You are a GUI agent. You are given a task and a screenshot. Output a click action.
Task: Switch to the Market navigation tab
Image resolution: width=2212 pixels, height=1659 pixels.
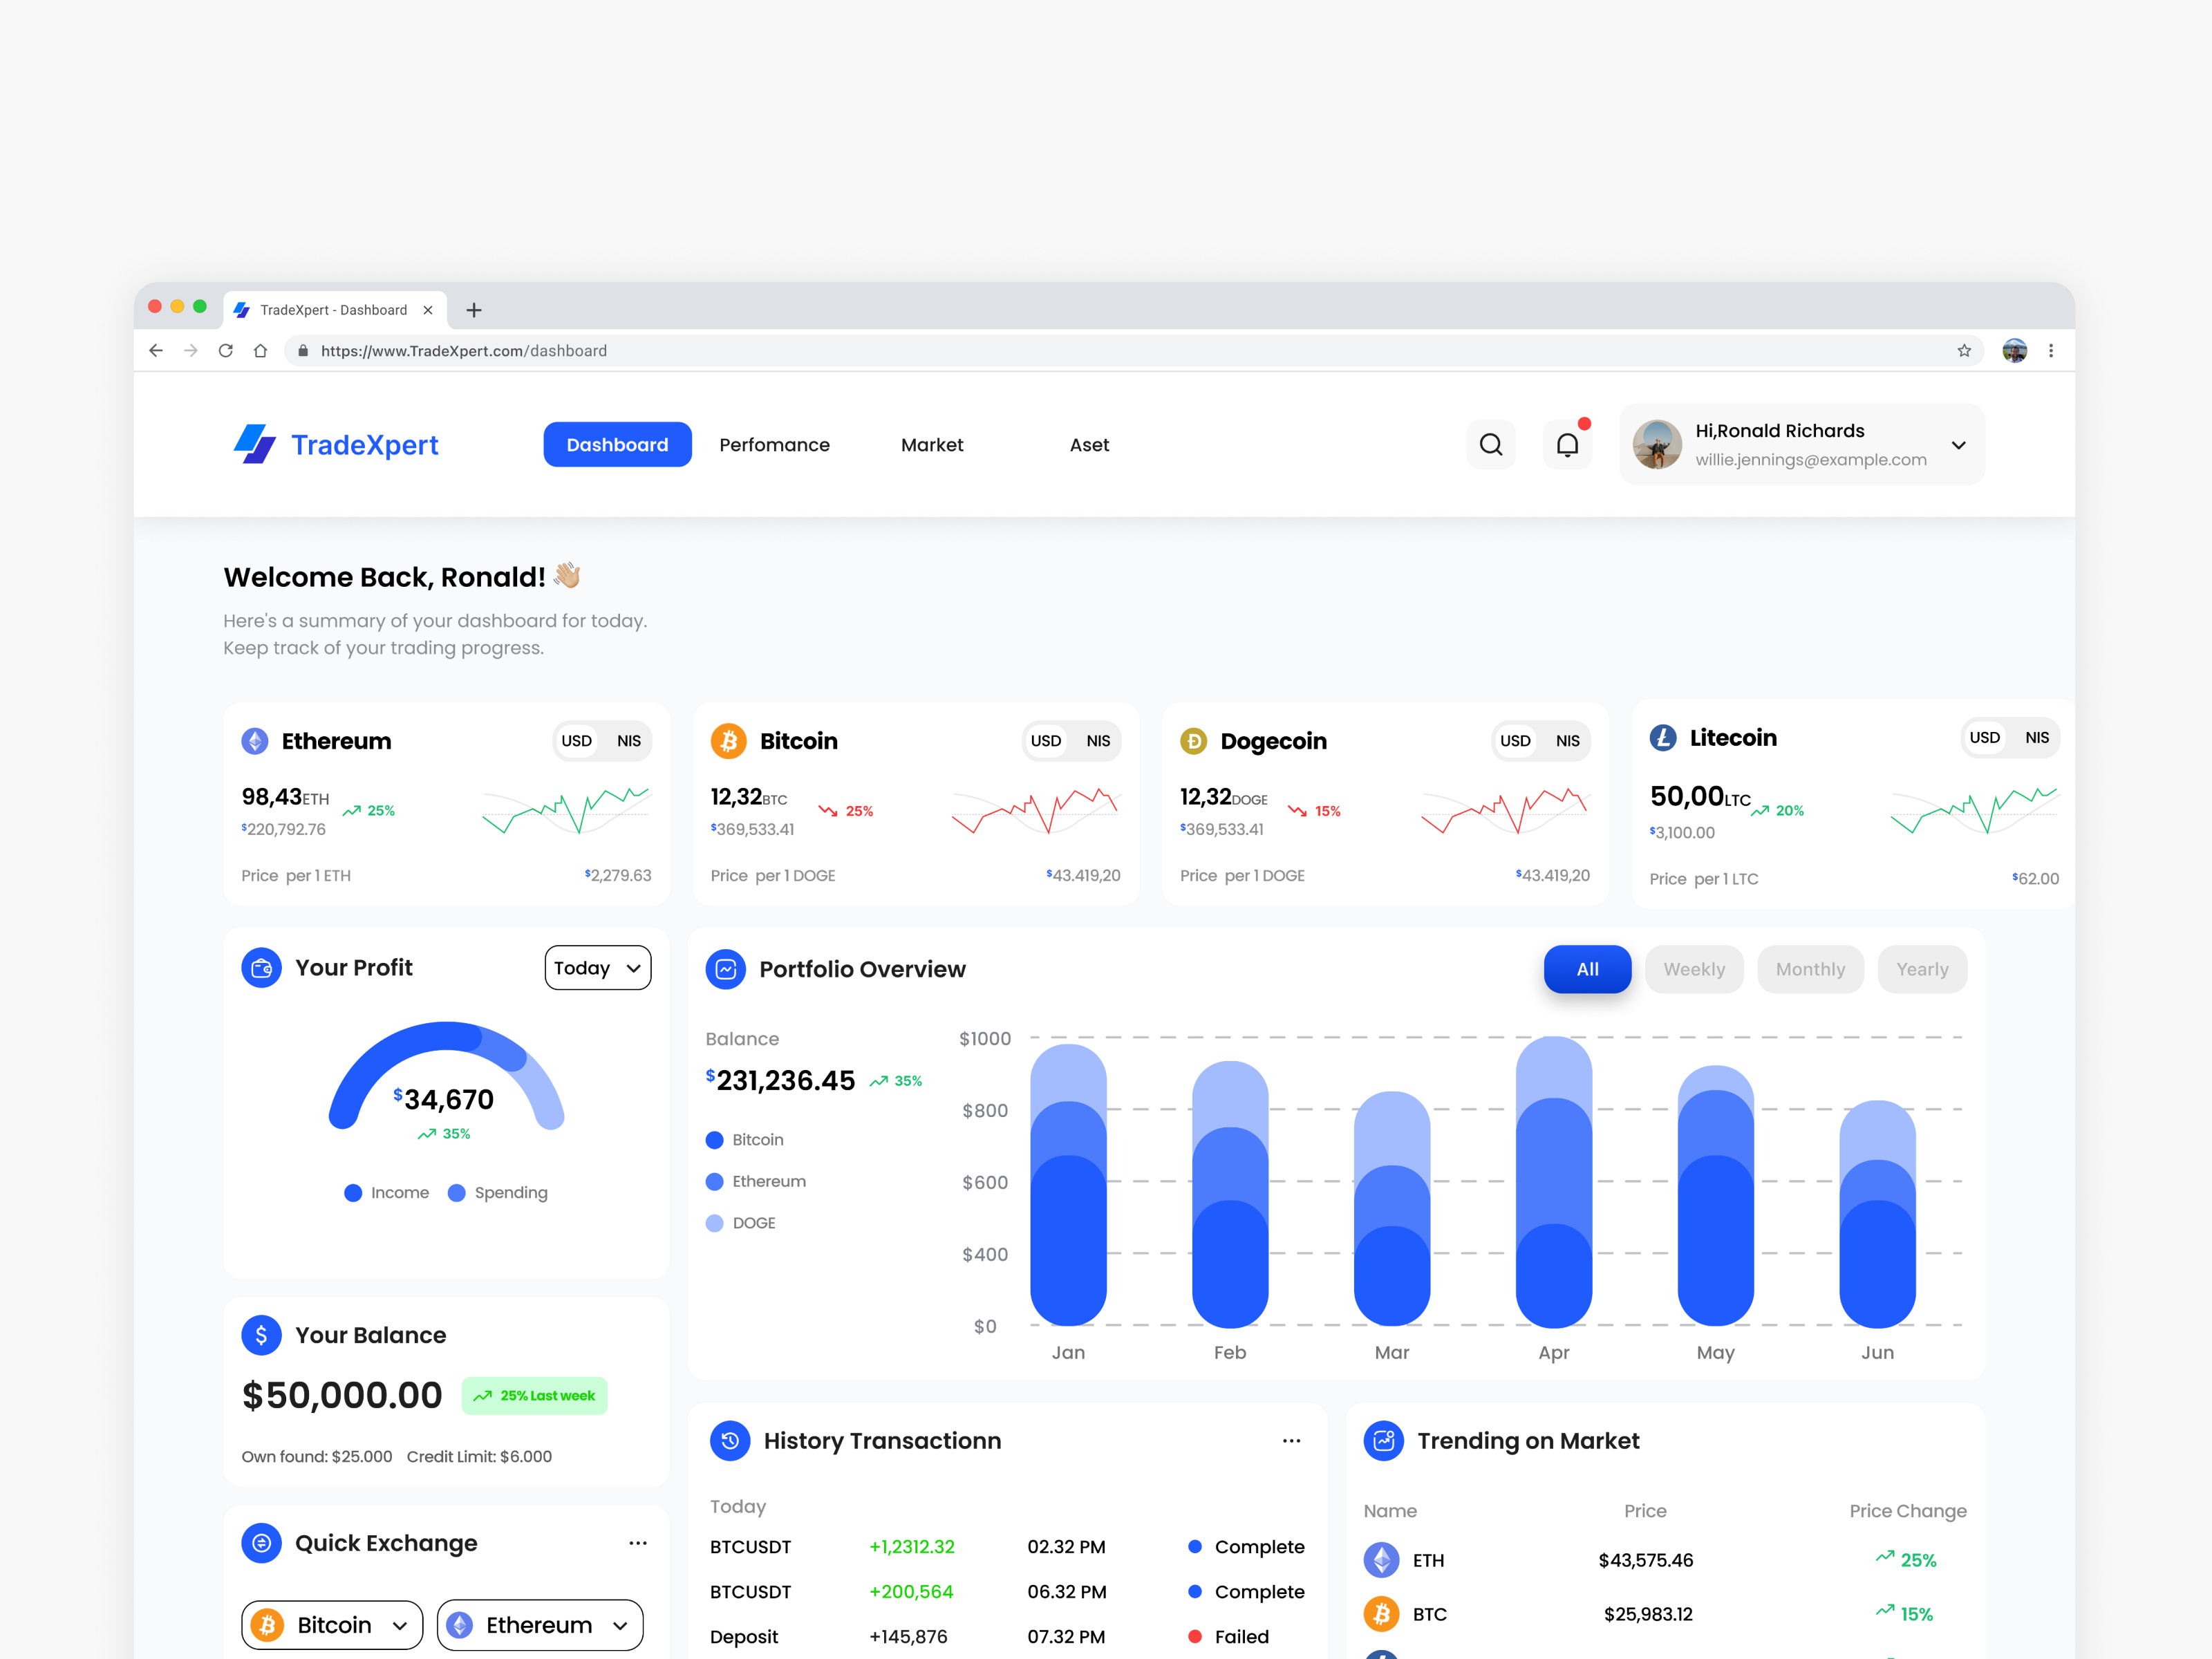(x=931, y=444)
